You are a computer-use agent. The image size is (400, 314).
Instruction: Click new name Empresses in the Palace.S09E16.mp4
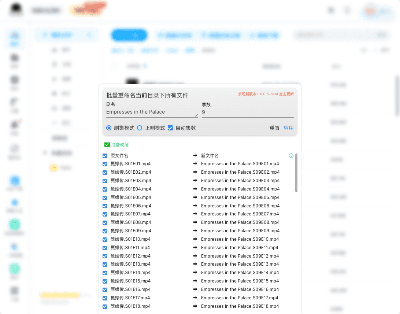click(240, 289)
